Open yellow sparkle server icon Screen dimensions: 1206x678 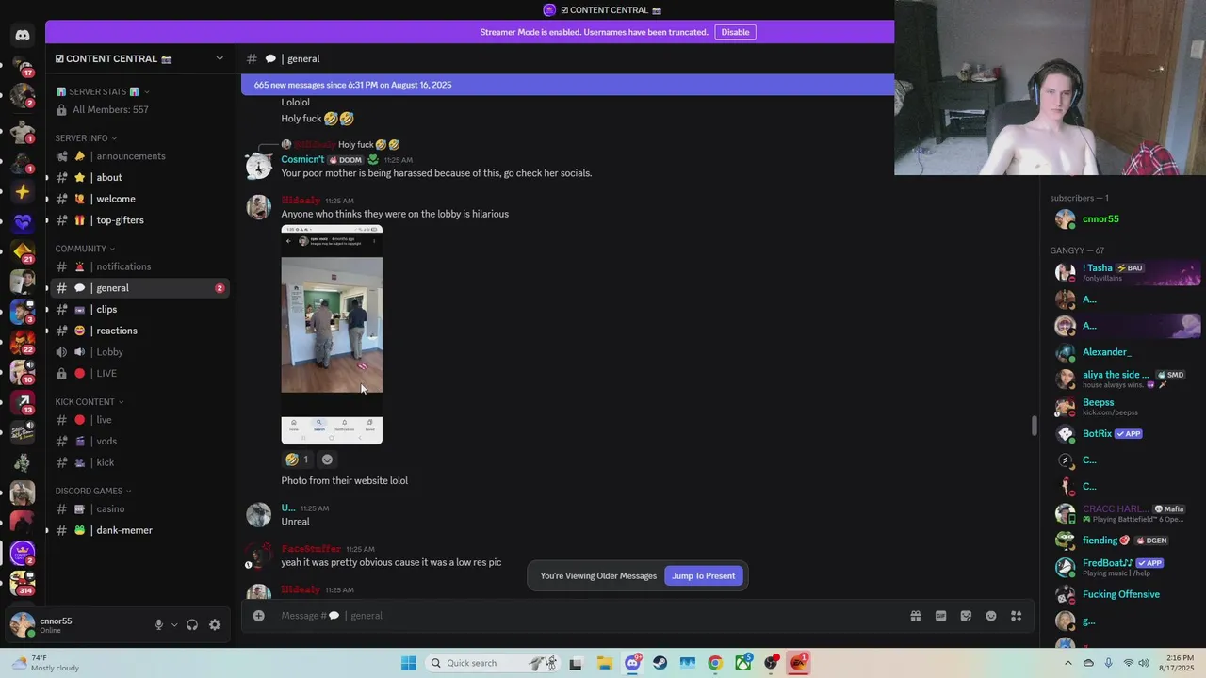pyautogui.click(x=23, y=192)
